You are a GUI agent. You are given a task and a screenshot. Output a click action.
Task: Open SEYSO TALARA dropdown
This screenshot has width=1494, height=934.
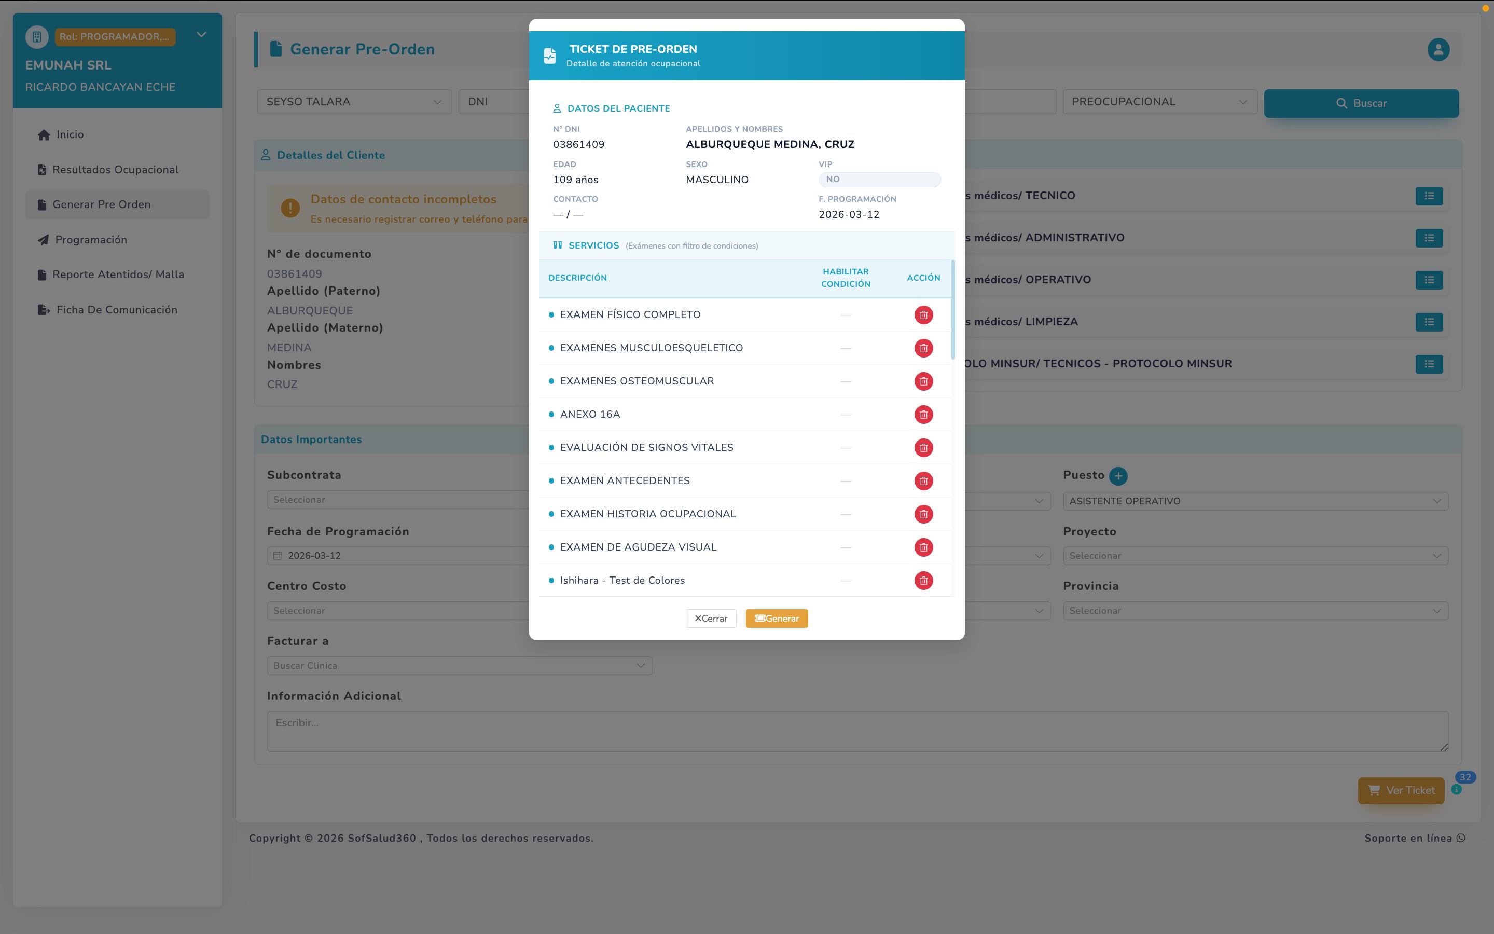(354, 102)
